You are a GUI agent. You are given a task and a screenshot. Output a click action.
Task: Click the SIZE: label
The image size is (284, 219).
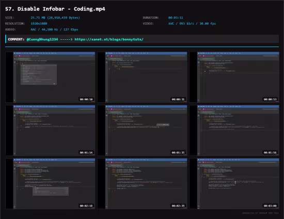pos(10,18)
